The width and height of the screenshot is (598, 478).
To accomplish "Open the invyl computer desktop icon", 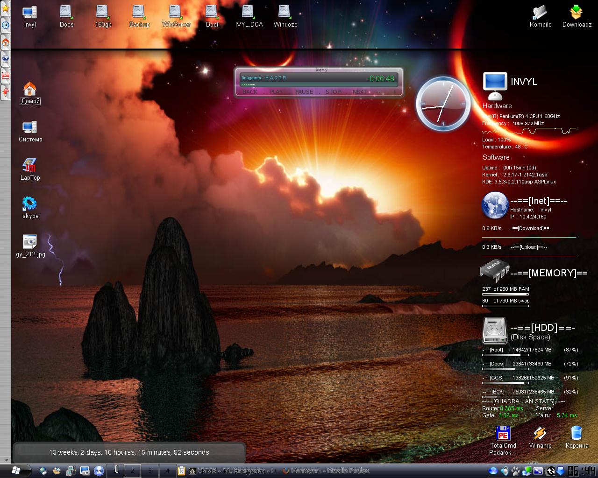I will (30, 15).
